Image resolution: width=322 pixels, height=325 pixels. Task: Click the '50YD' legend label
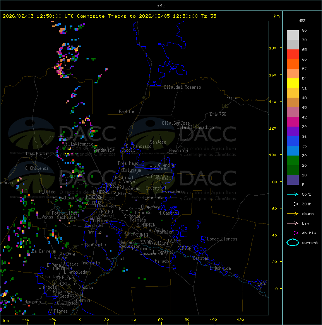coord(307,195)
